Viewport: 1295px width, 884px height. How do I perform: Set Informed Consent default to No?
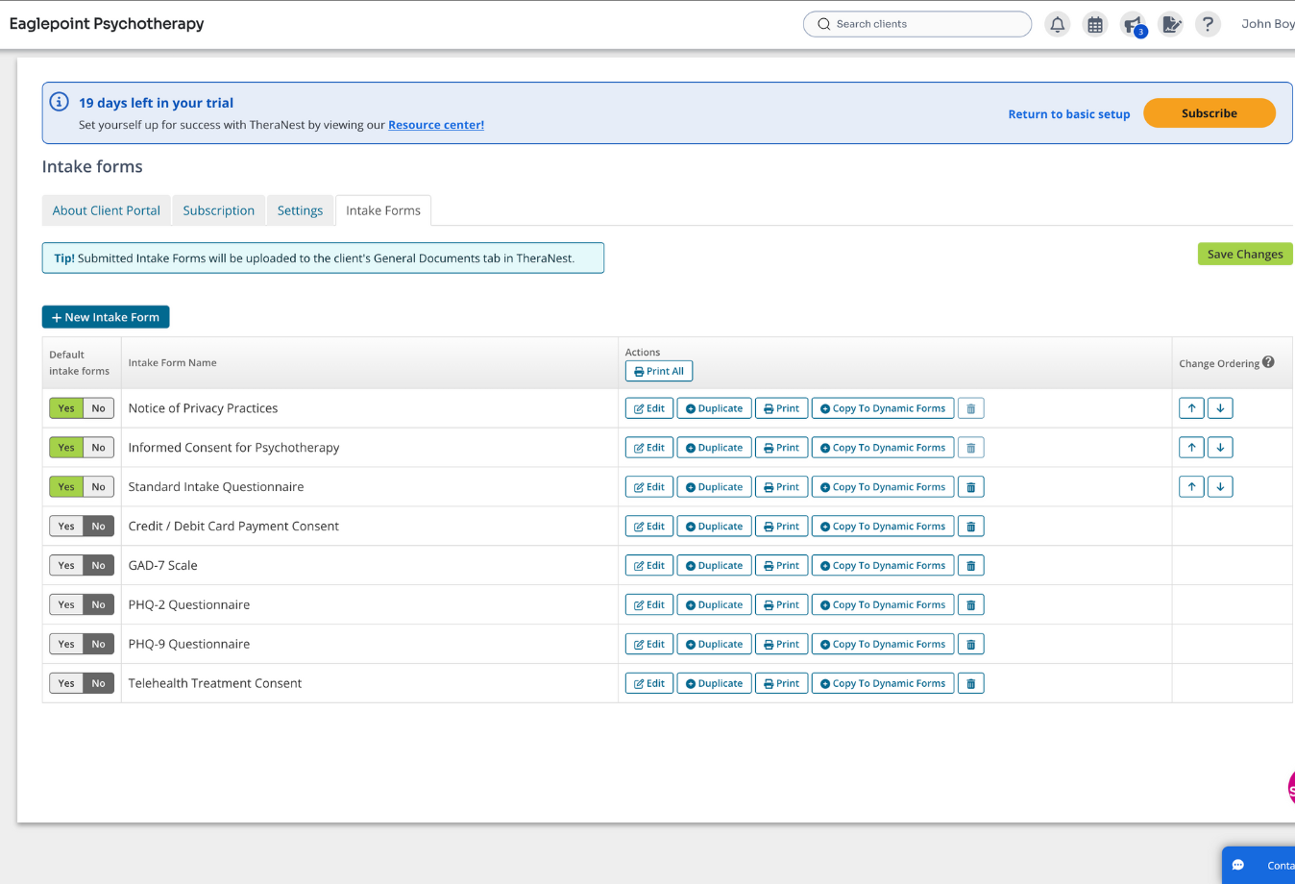pyautogui.click(x=98, y=448)
